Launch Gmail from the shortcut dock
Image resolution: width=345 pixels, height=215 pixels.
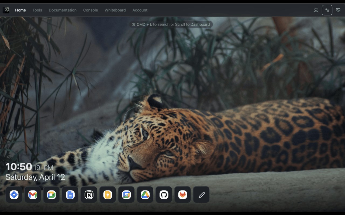pyautogui.click(x=33, y=195)
